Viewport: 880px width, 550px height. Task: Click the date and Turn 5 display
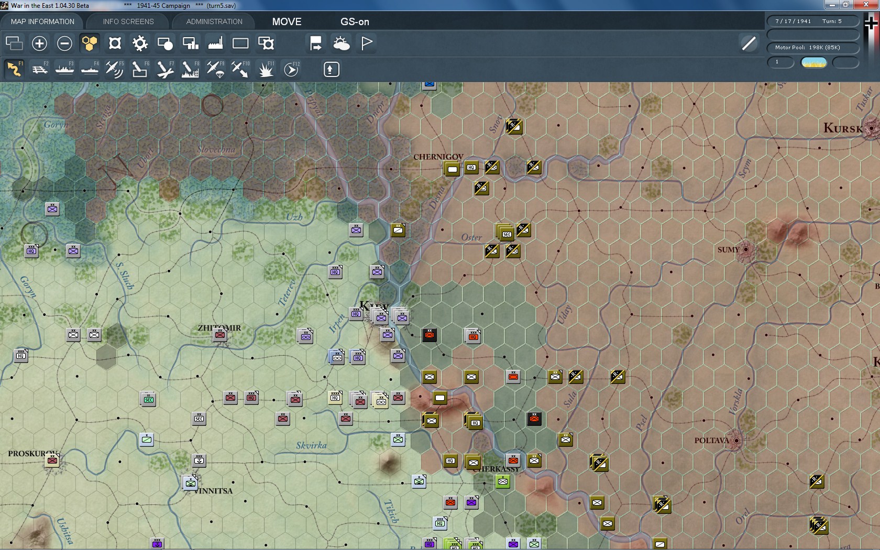(813, 21)
